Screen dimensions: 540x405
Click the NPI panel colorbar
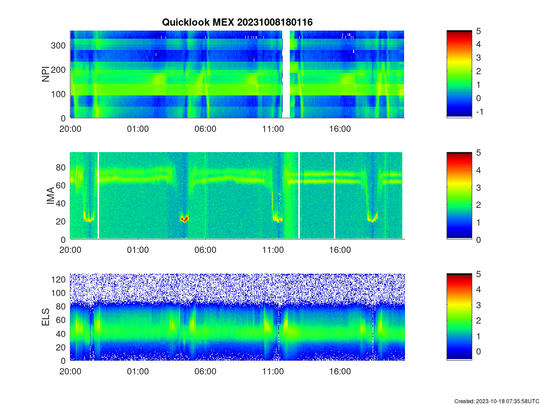[459, 74]
